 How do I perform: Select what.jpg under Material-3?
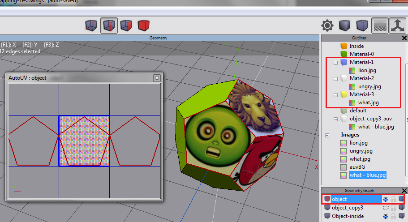(369, 102)
